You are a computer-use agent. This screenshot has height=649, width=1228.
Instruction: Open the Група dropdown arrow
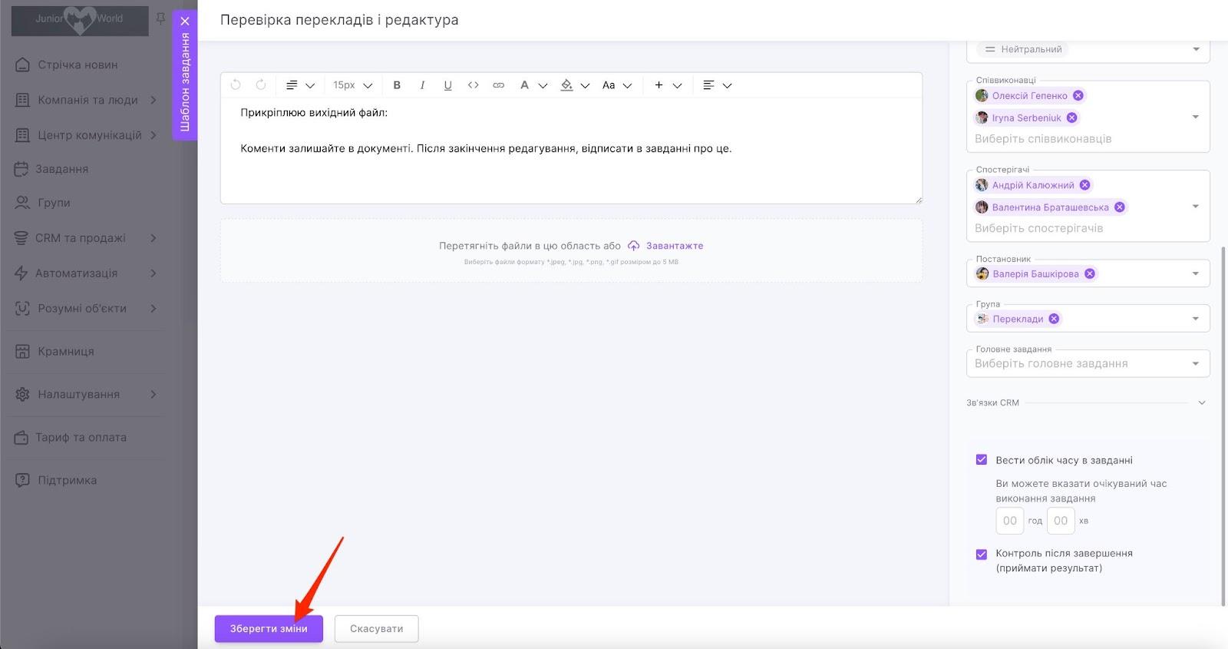coord(1196,319)
